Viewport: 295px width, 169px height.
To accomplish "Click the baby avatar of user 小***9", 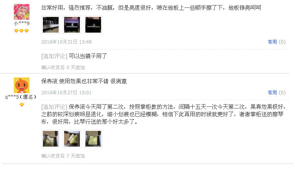I will [22, 12].
